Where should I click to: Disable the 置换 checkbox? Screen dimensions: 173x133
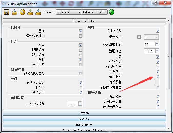point(81,31)
